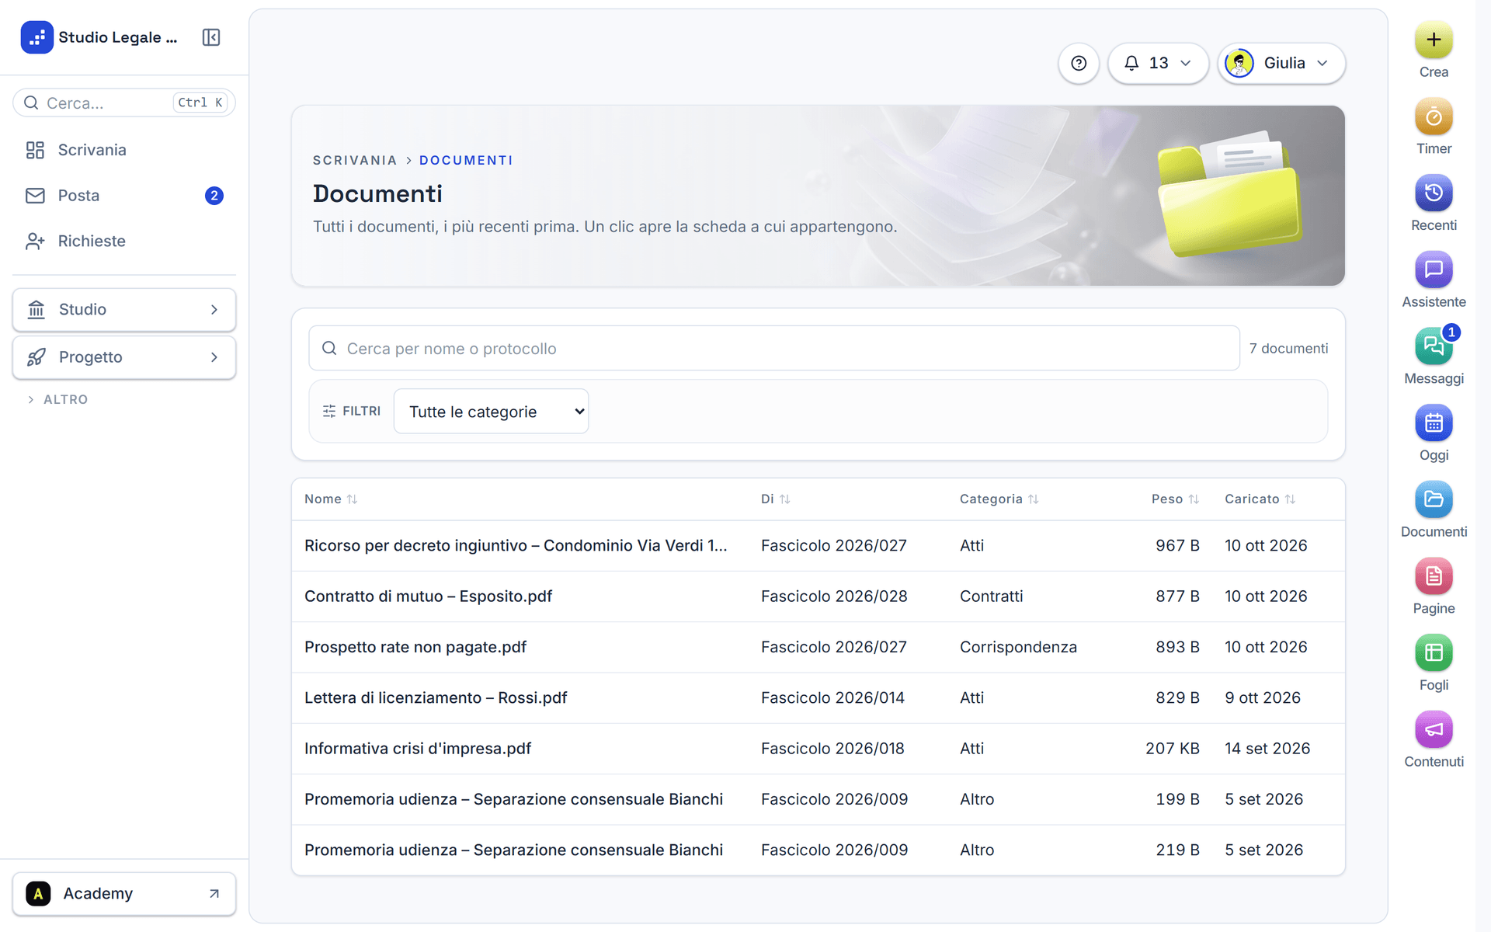Open Recenti history icon
Image resolution: width=1491 pixels, height=932 pixels.
point(1434,193)
